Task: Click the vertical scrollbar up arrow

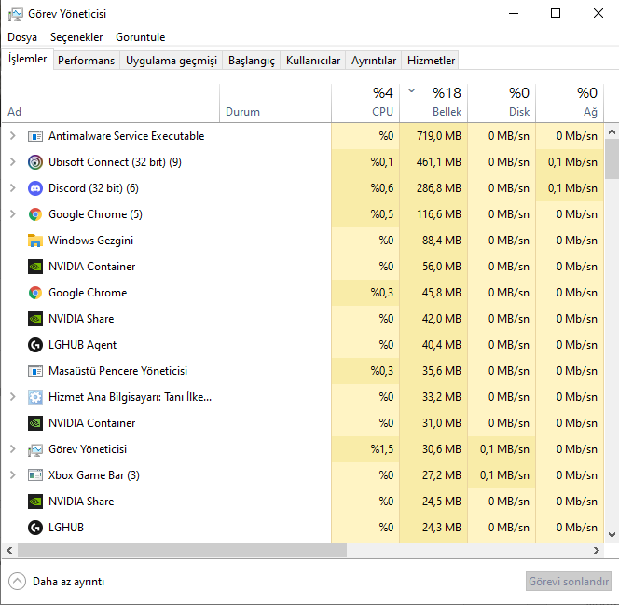Action: 612,131
